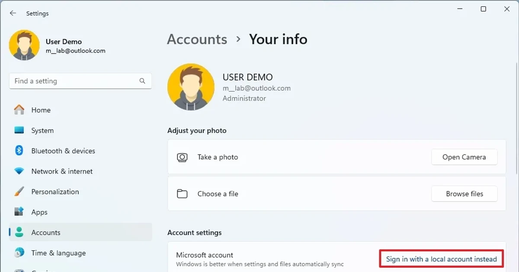Click the Time & language globe icon
Viewport: 519px width, 272px height.
click(19, 253)
